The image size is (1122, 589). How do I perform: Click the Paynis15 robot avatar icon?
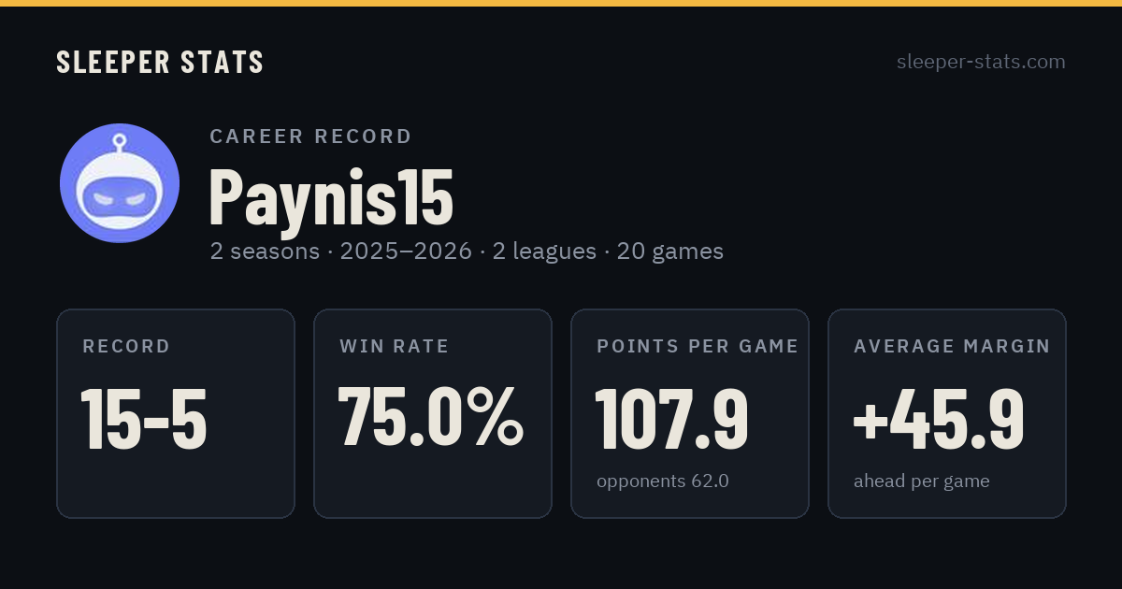pyautogui.click(x=120, y=183)
